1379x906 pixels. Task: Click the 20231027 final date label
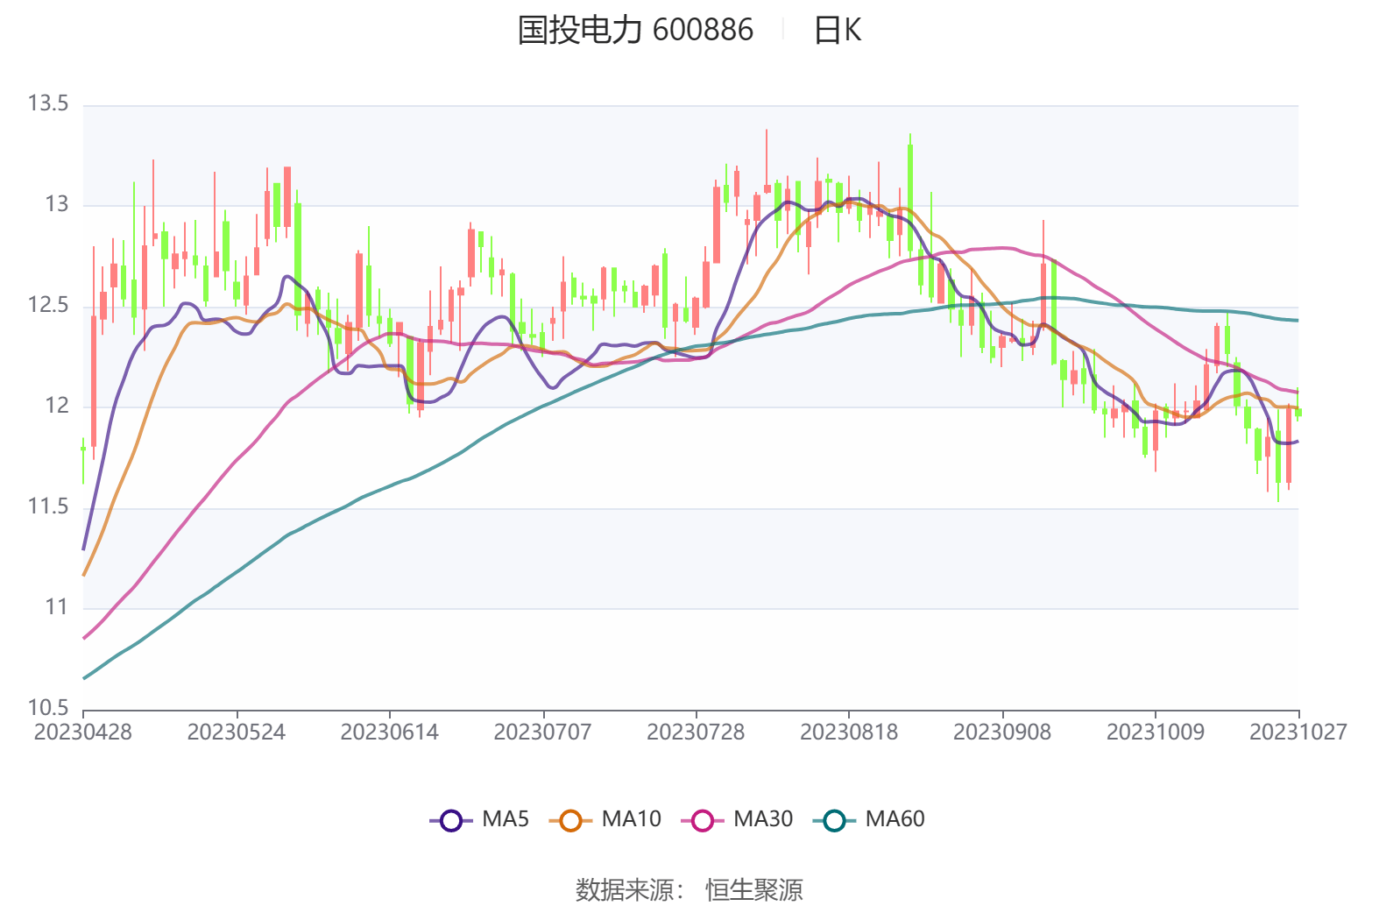point(1298,733)
